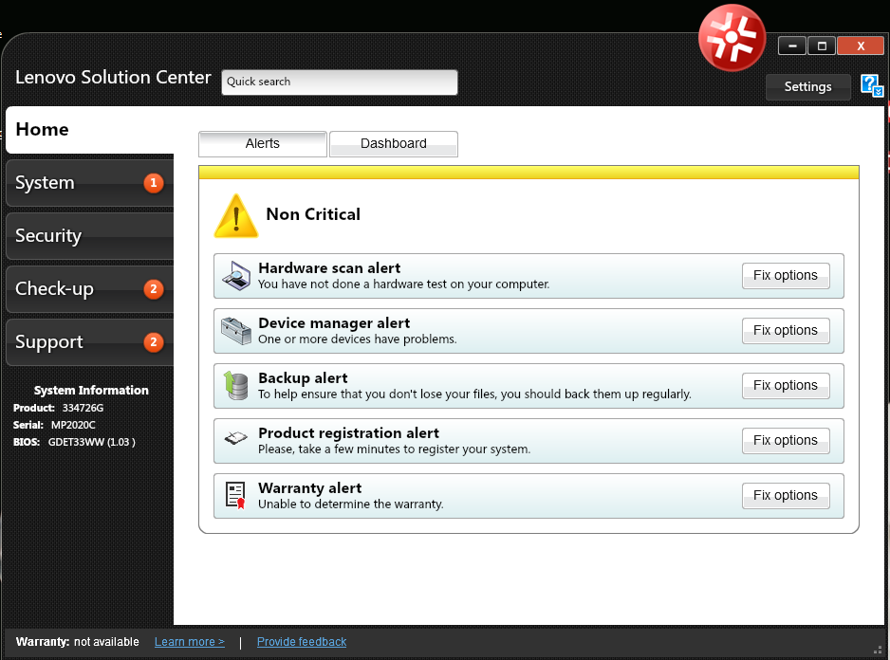Click the System Information heading
This screenshot has height=660, width=890.
91,391
